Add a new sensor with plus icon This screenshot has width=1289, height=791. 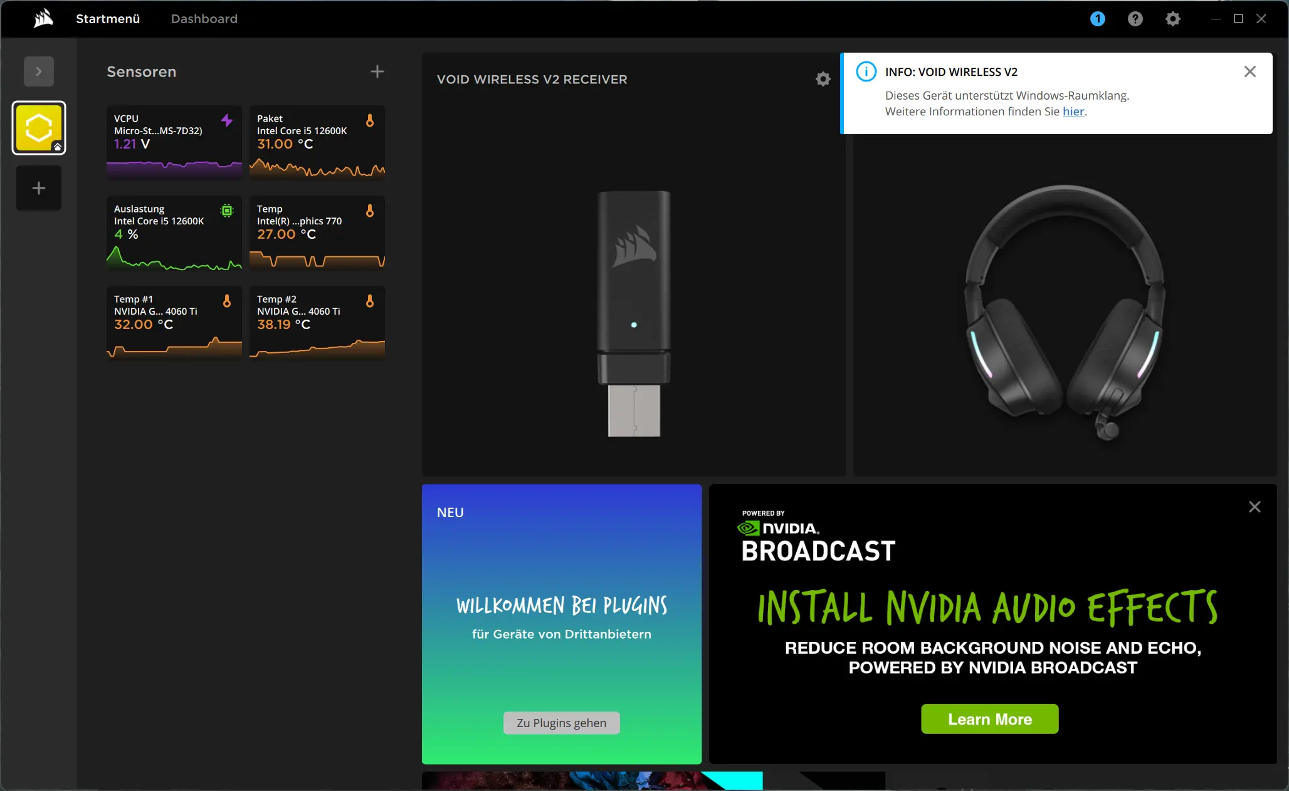point(377,71)
